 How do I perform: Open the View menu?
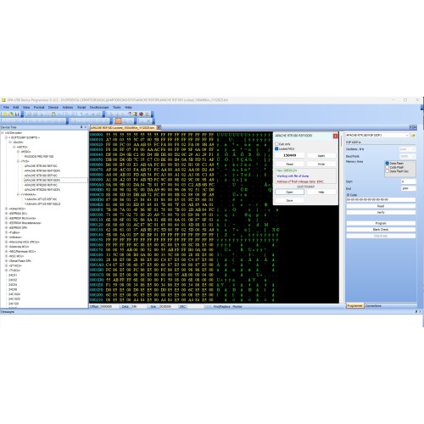click(x=26, y=108)
